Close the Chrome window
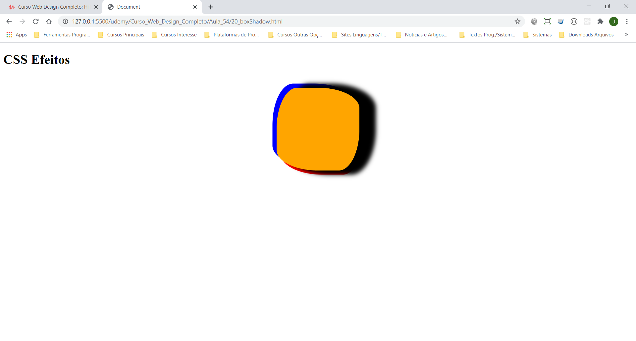 626,6
